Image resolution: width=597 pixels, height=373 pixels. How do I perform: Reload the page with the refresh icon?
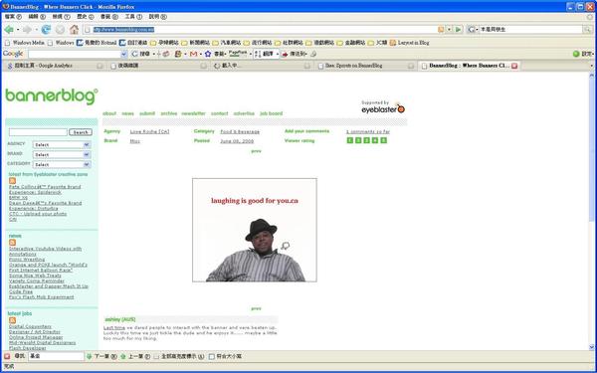click(46, 29)
